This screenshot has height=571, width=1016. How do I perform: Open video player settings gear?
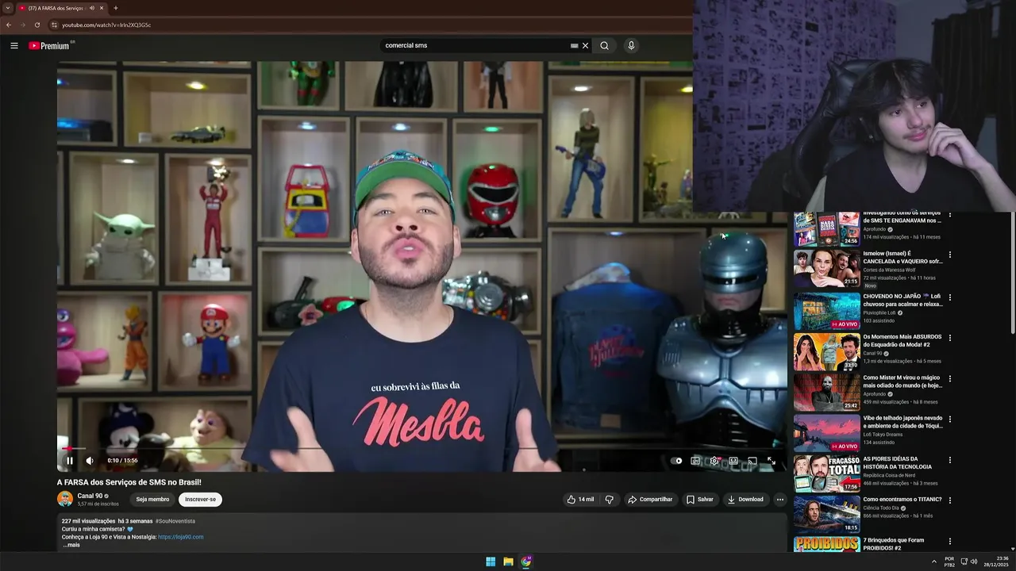tap(714, 460)
